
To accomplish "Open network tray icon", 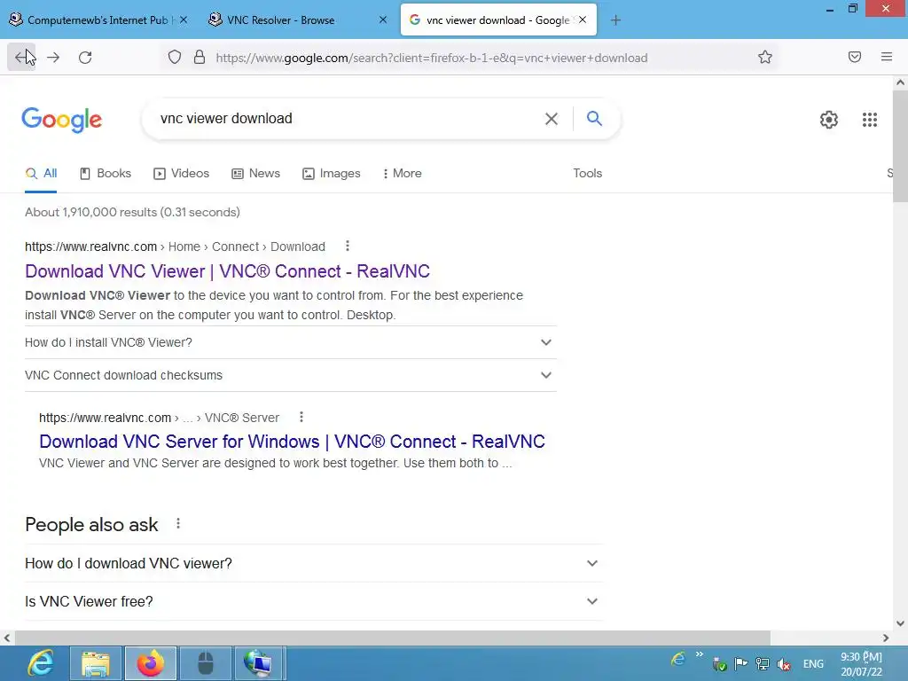I will pyautogui.click(x=763, y=664).
